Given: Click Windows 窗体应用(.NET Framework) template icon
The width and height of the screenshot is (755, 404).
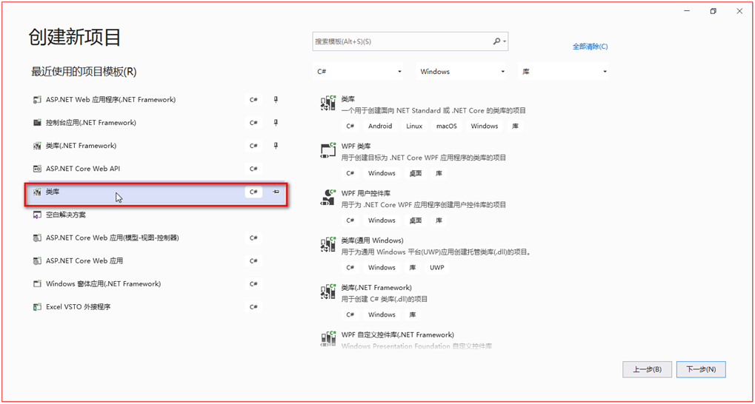Looking at the screenshot, I should pos(37,284).
